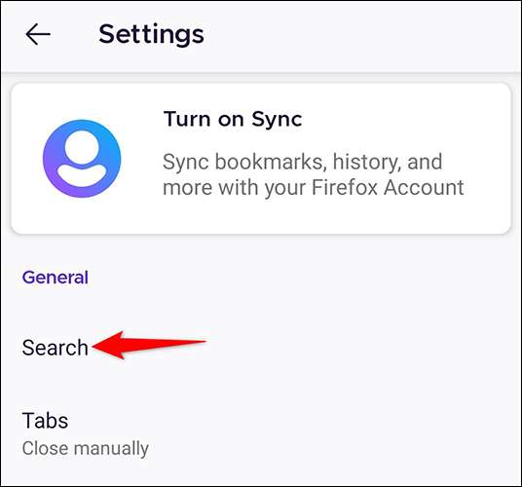Screen dimensions: 522x487
Task: Go back using the left arrow icon
Action: (38, 34)
